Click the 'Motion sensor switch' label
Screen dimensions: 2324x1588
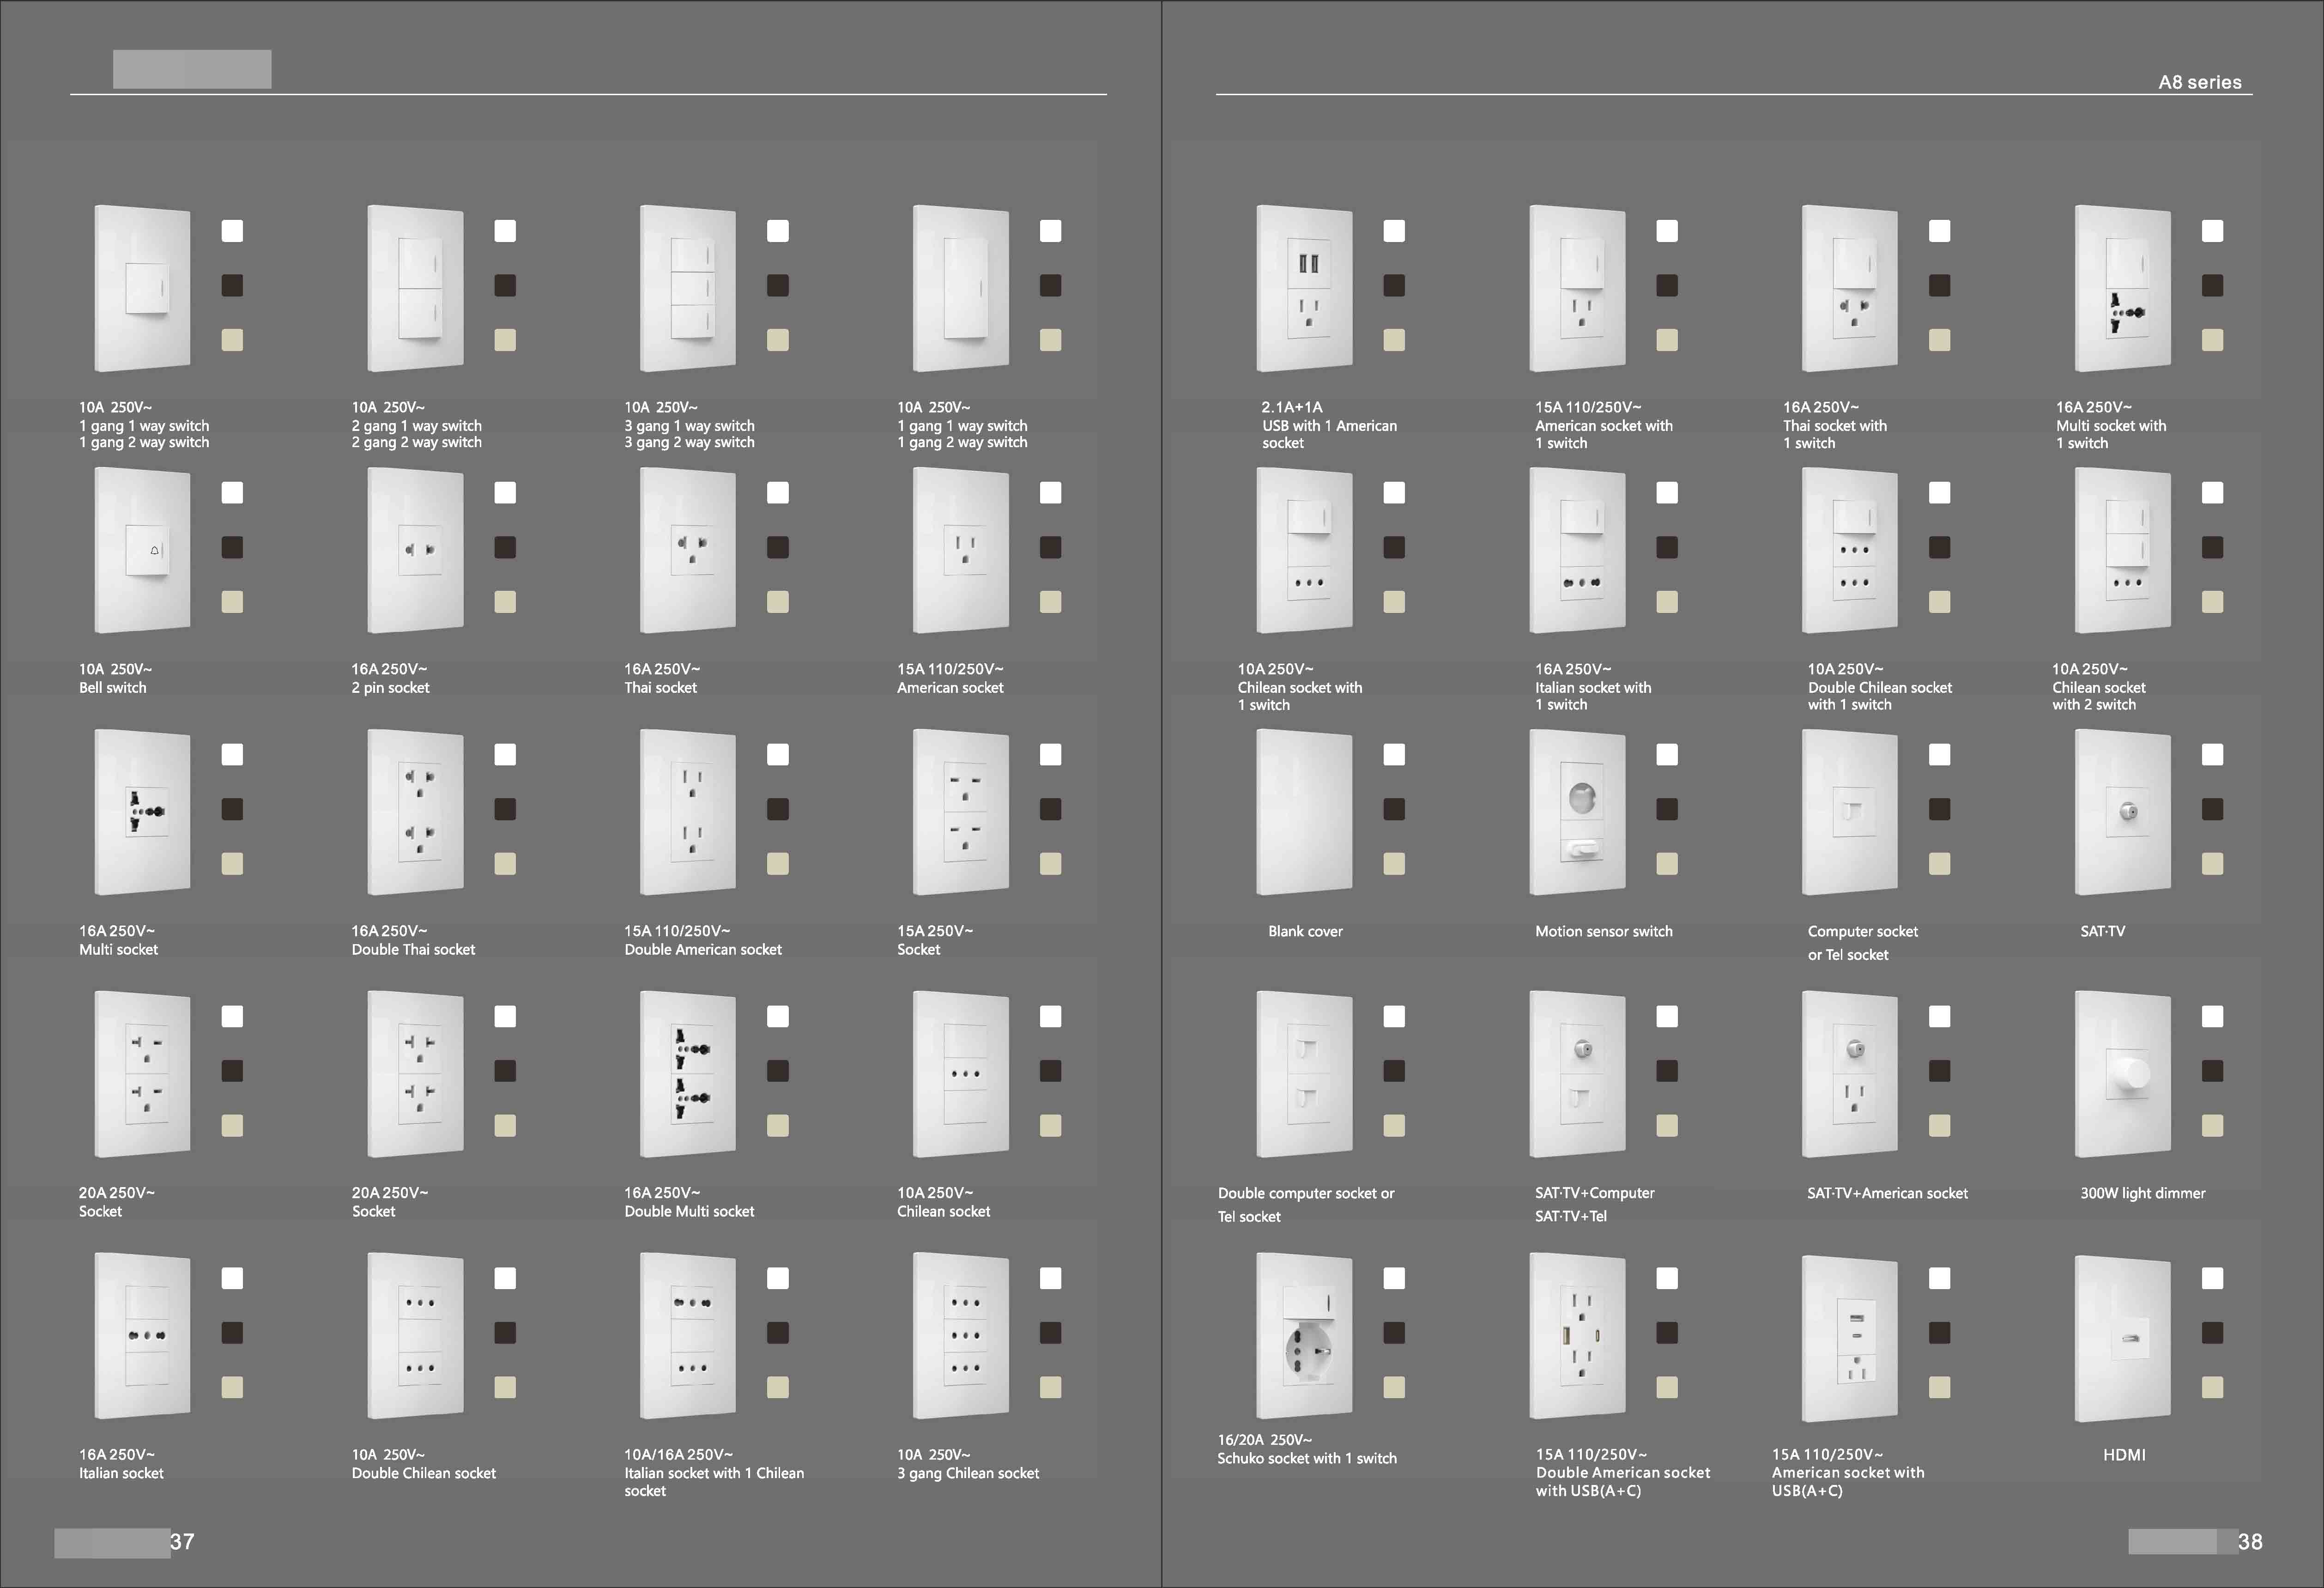coord(1604,931)
